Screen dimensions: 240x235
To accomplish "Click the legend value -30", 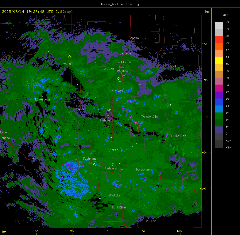I will click(x=228, y=147).
